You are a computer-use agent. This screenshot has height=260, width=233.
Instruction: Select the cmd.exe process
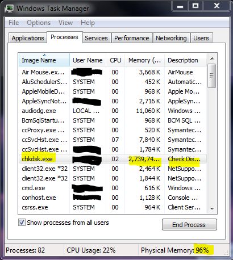coord(113,188)
